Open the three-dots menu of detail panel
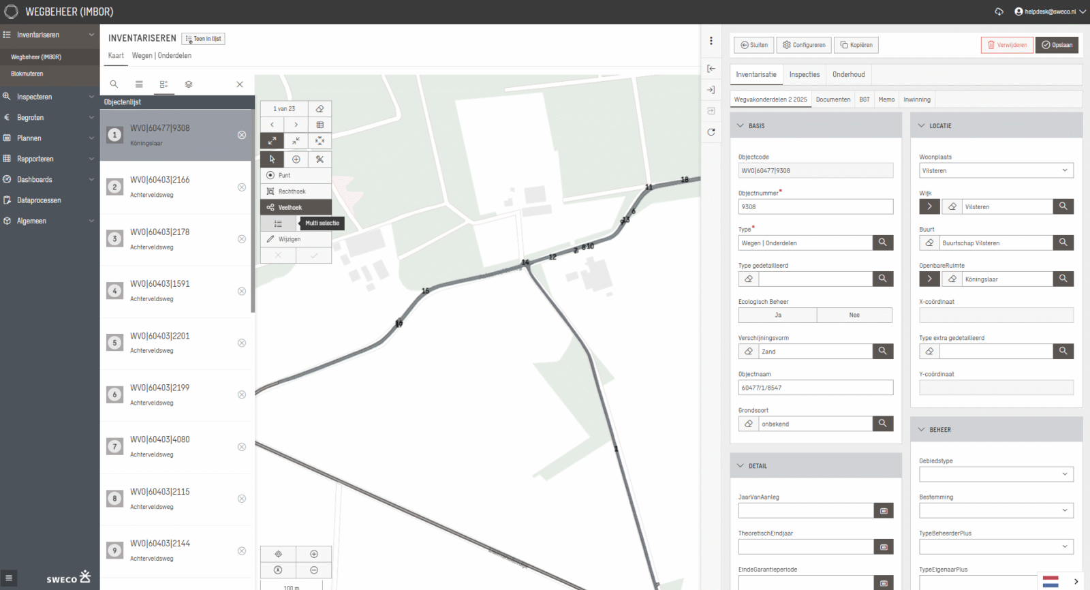 coord(711,41)
